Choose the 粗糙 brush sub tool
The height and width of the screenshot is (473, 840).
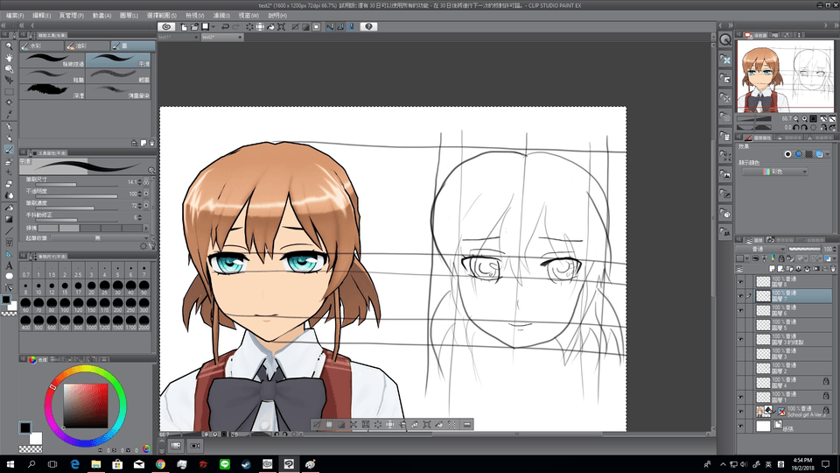point(52,75)
